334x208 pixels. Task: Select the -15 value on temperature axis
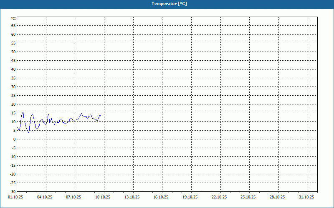(13, 165)
